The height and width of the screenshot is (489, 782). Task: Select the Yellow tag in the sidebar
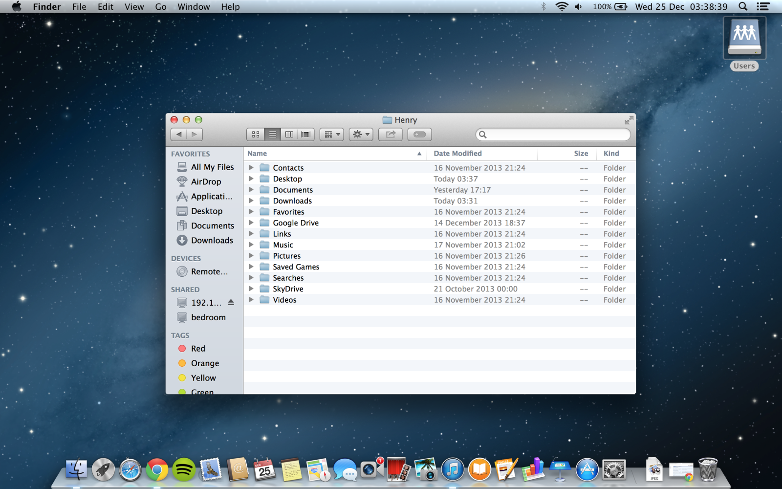click(x=197, y=378)
